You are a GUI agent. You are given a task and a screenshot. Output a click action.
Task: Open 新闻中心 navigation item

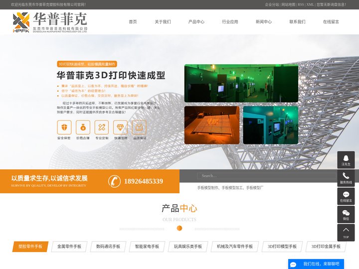click(x=264, y=22)
